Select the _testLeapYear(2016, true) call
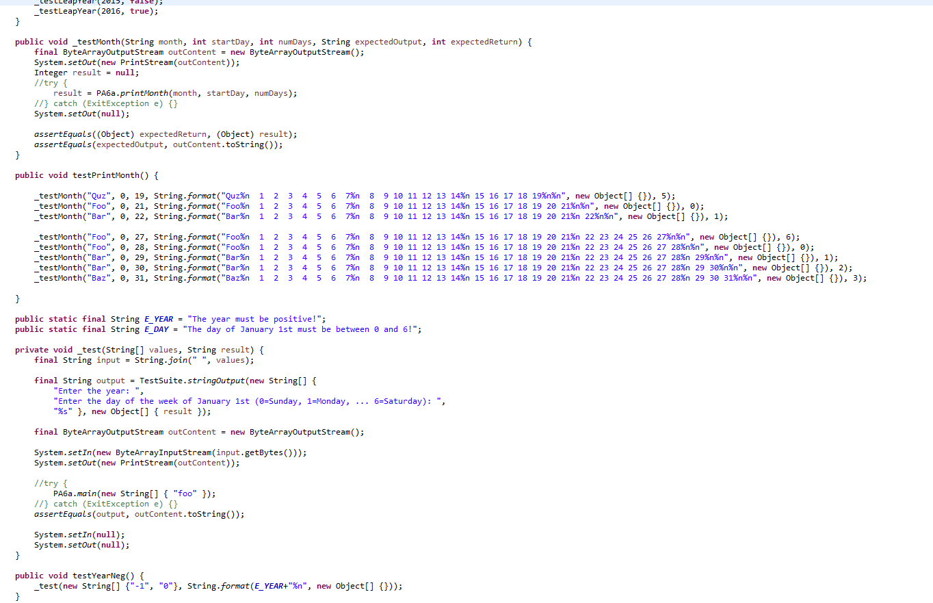 [97, 10]
